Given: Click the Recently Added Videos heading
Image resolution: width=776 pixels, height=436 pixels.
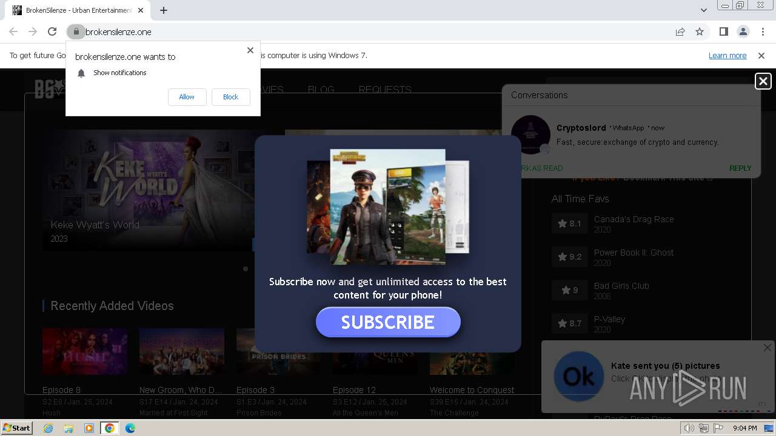Looking at the screenshot, I should click(112, 306).
